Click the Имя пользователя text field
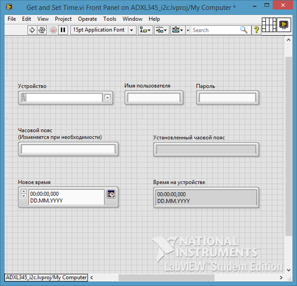The width and height of the screenshot is (297, 286). tap(154, 98)
